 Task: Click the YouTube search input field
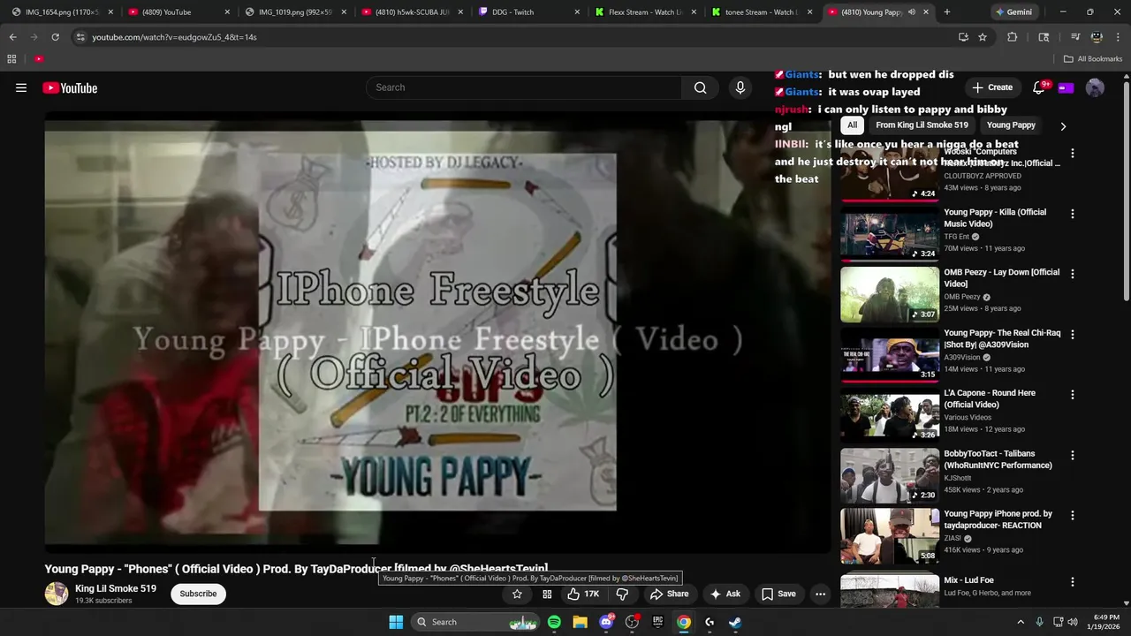click(524, 87)
